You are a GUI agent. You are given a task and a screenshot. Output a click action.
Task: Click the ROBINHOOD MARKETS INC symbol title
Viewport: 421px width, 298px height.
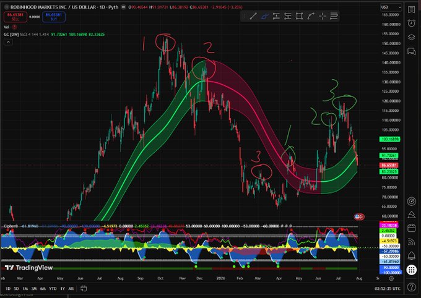coord(38,7)
